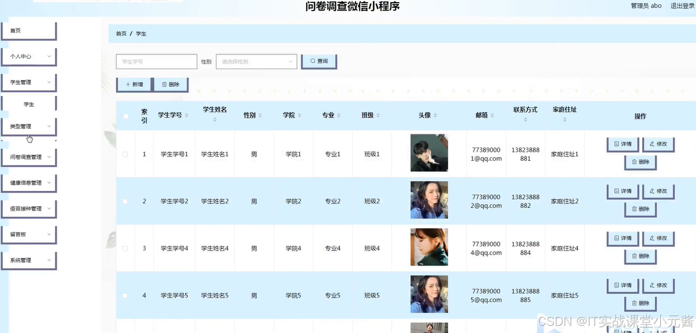Viewport: 696px width, 333px height.
Task: Click email cell 773890001@qq.com
Action: 487,154
